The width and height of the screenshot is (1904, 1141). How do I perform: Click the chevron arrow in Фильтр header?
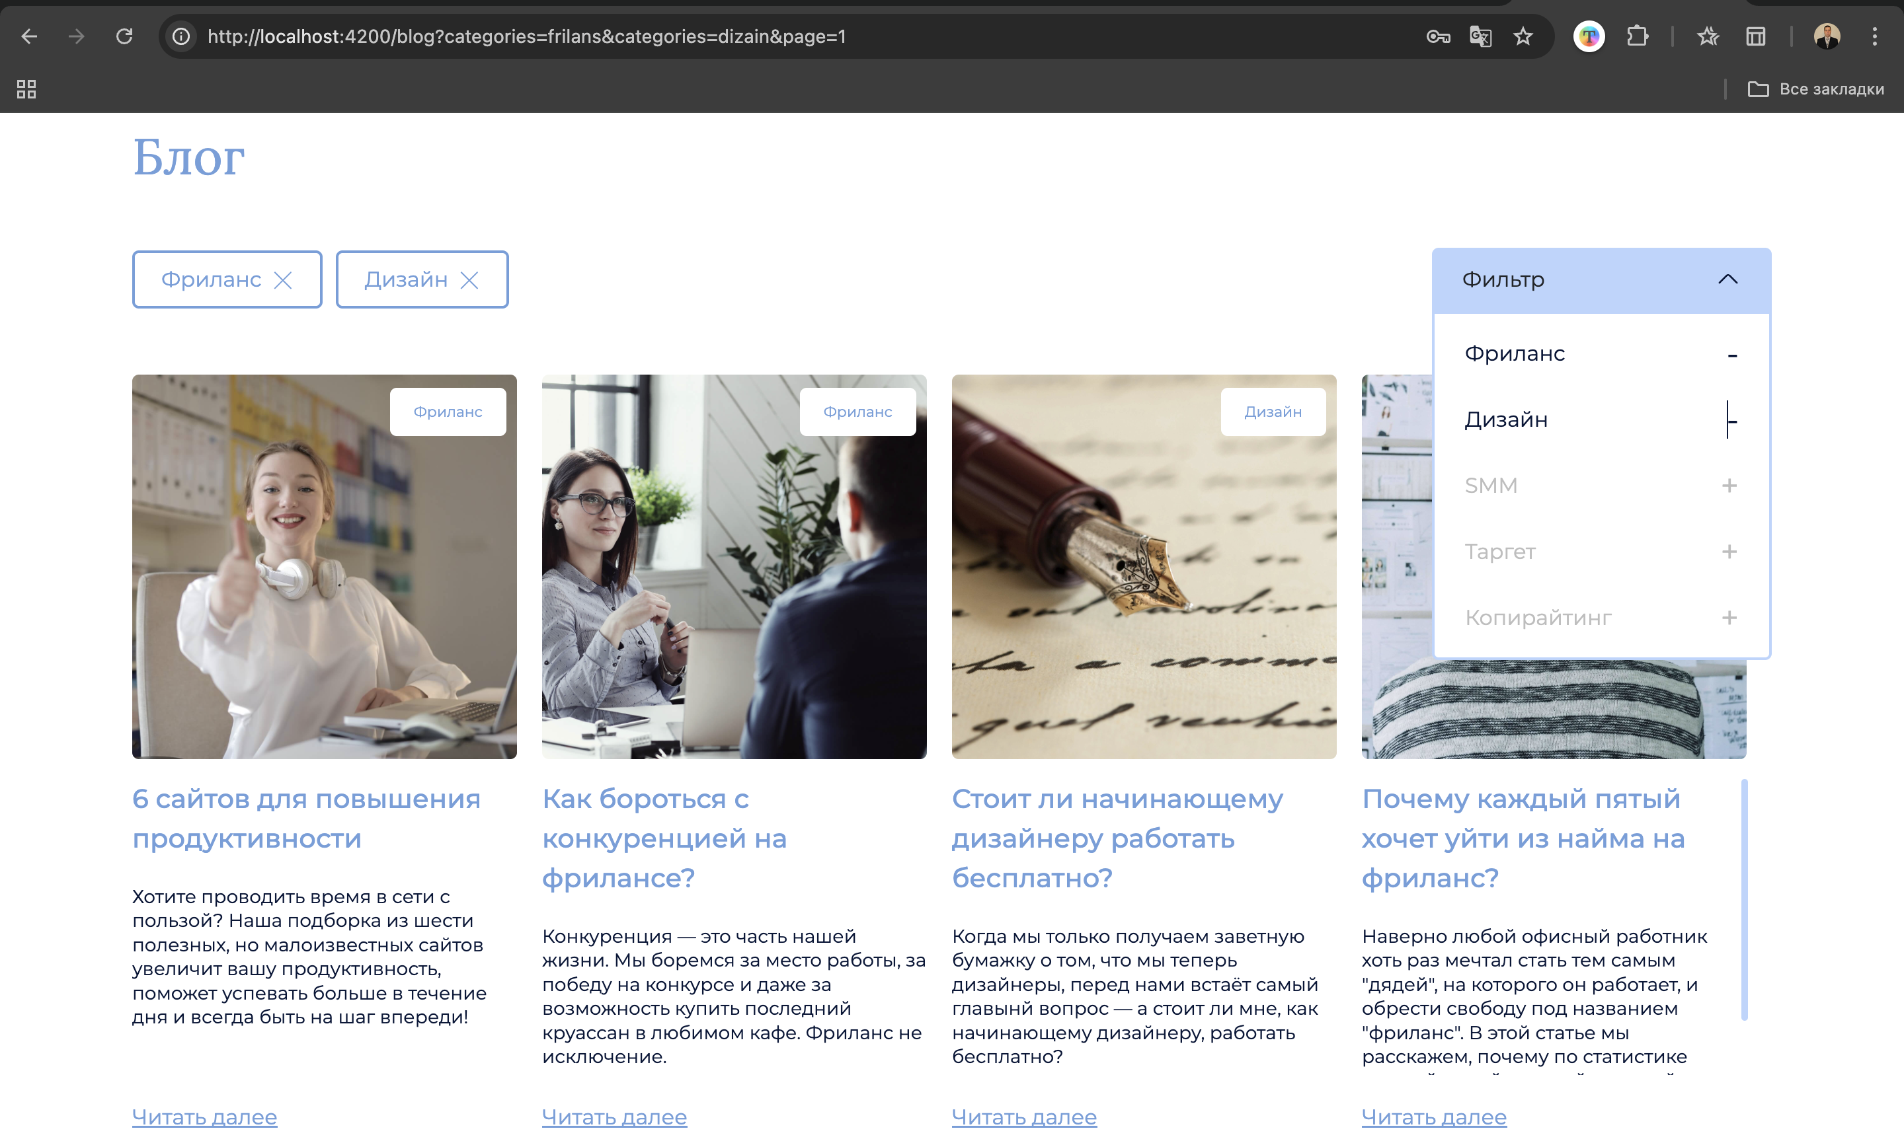(x=1728, y=279)
